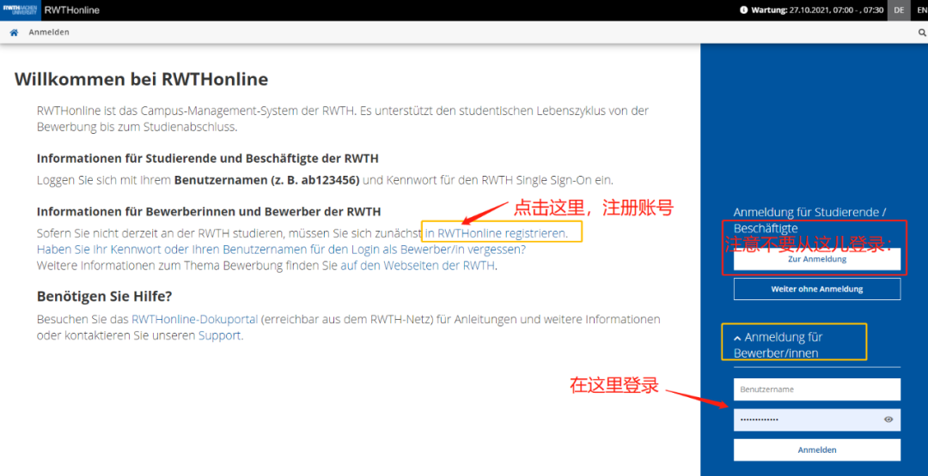The image size is (928, 476).
Task: Go to home via house icon
Action: coord(14,33)
